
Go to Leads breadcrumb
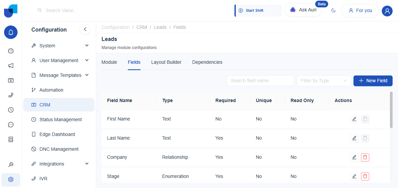coord(160,27)
